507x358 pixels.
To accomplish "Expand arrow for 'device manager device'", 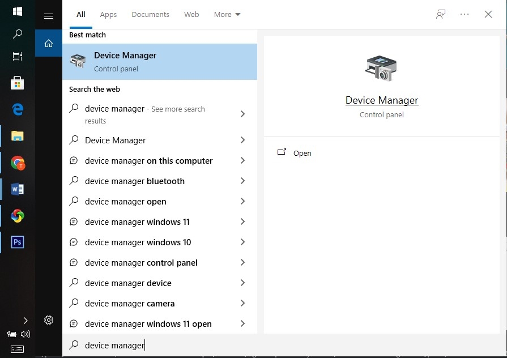I will (x=243, y=283).
